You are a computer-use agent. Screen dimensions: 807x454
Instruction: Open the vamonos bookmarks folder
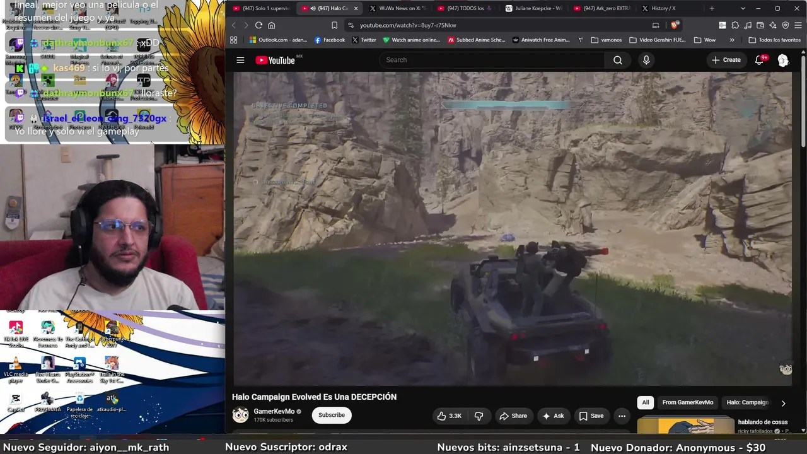[607, 40]
